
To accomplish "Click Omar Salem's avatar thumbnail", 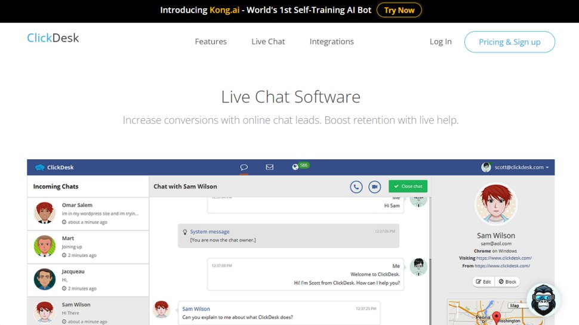I will [45, 213].
